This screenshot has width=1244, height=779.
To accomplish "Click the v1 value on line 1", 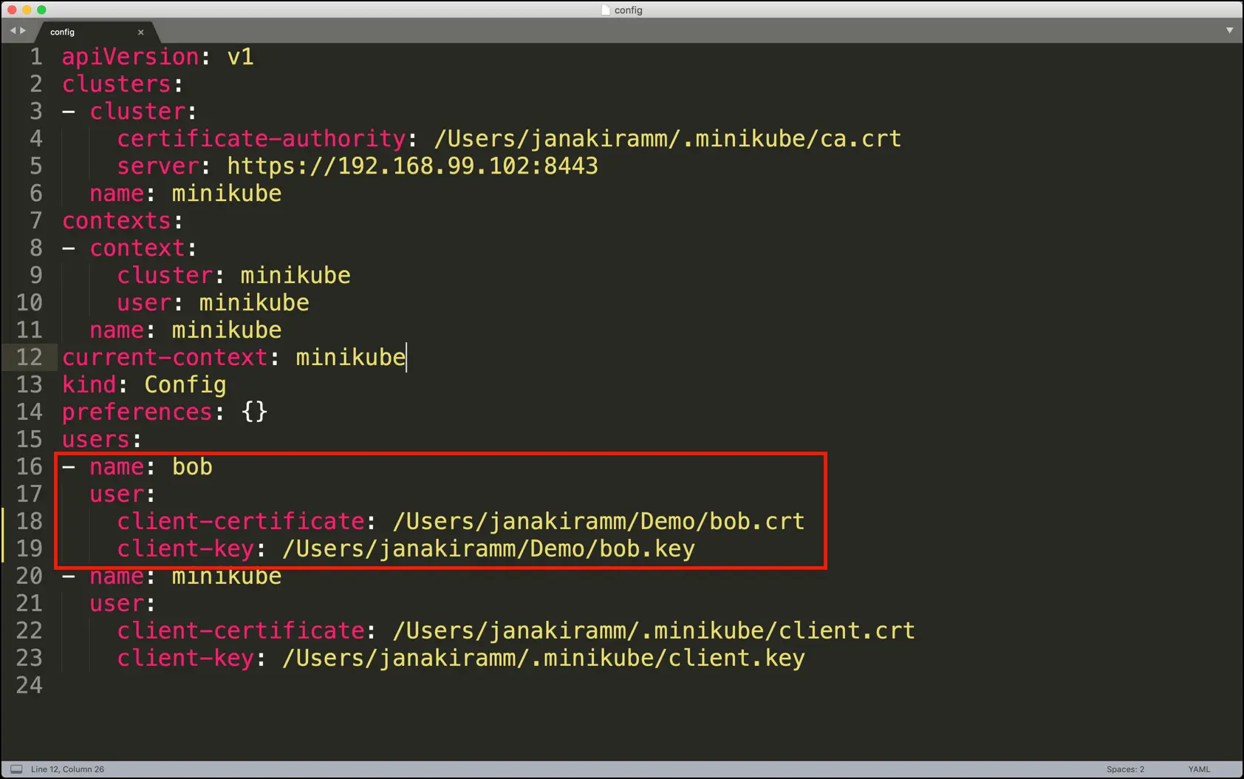I will coord(240,57).
